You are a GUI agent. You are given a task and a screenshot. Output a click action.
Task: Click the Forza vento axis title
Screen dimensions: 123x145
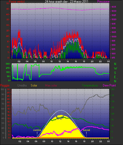(x=17, y=2)
